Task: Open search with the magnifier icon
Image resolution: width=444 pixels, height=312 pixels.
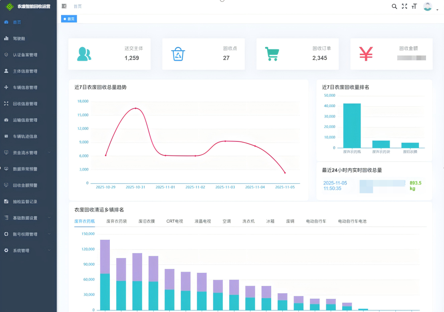Action: pyautogui.click(x=394, y=6)
